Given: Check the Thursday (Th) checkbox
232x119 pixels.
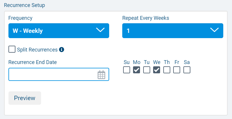Looking at the screenshot, I should pos(167,70).
